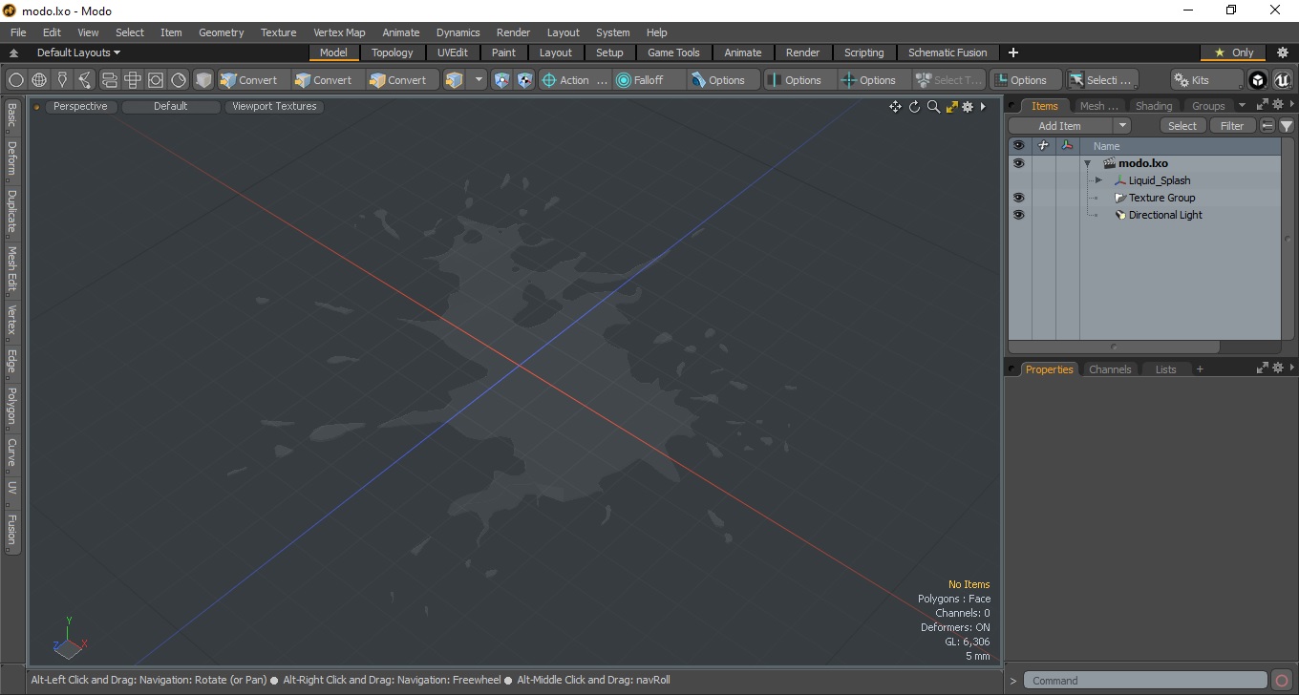Viewport: 1299px width, 695px height.
Task: Click the Items panel funnel filter icon
Action: [x=1287, y=126]
